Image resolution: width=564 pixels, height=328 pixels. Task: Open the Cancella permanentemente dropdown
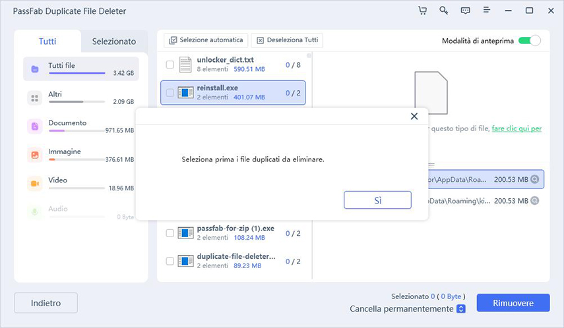click(461, 309)
